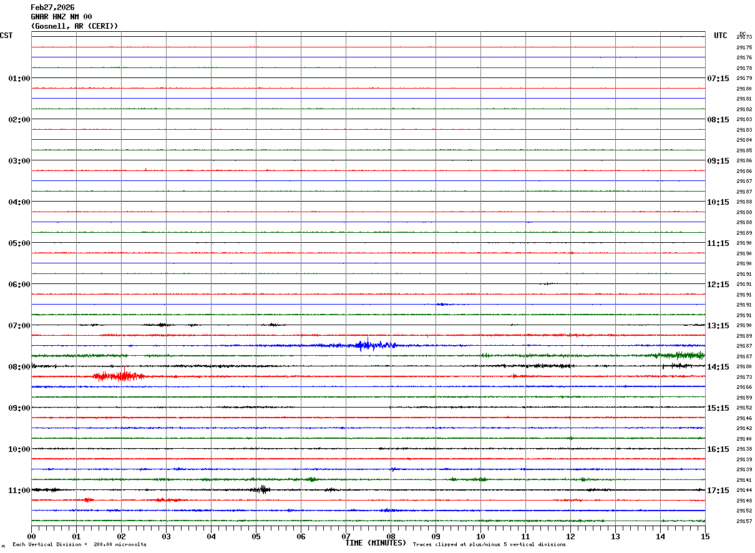Select the 11:00 CST time label
The width and height of the screenshot is (755, 553).
19,490
